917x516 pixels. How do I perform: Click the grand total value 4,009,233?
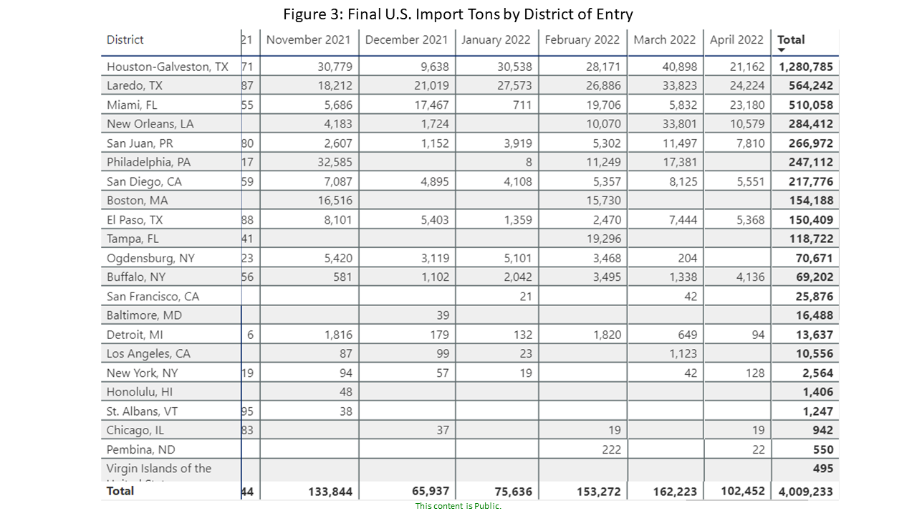tap(805, 492)
